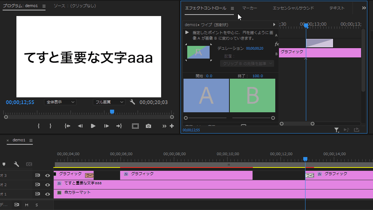Screen dimensions: 373x210
Task: Select the エフェクトコントロール tab
Action: point(206,8)
